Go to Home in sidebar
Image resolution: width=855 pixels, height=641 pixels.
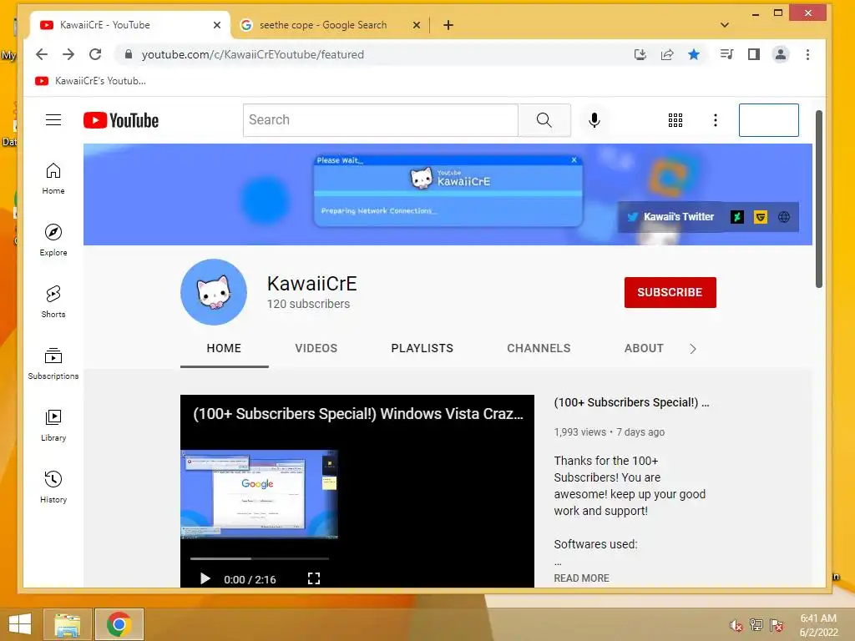tap(53, 179)
